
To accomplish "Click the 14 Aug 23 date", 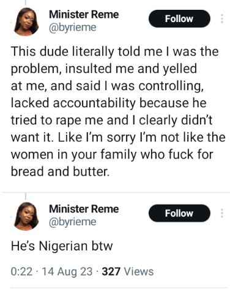I will [67, 272].
